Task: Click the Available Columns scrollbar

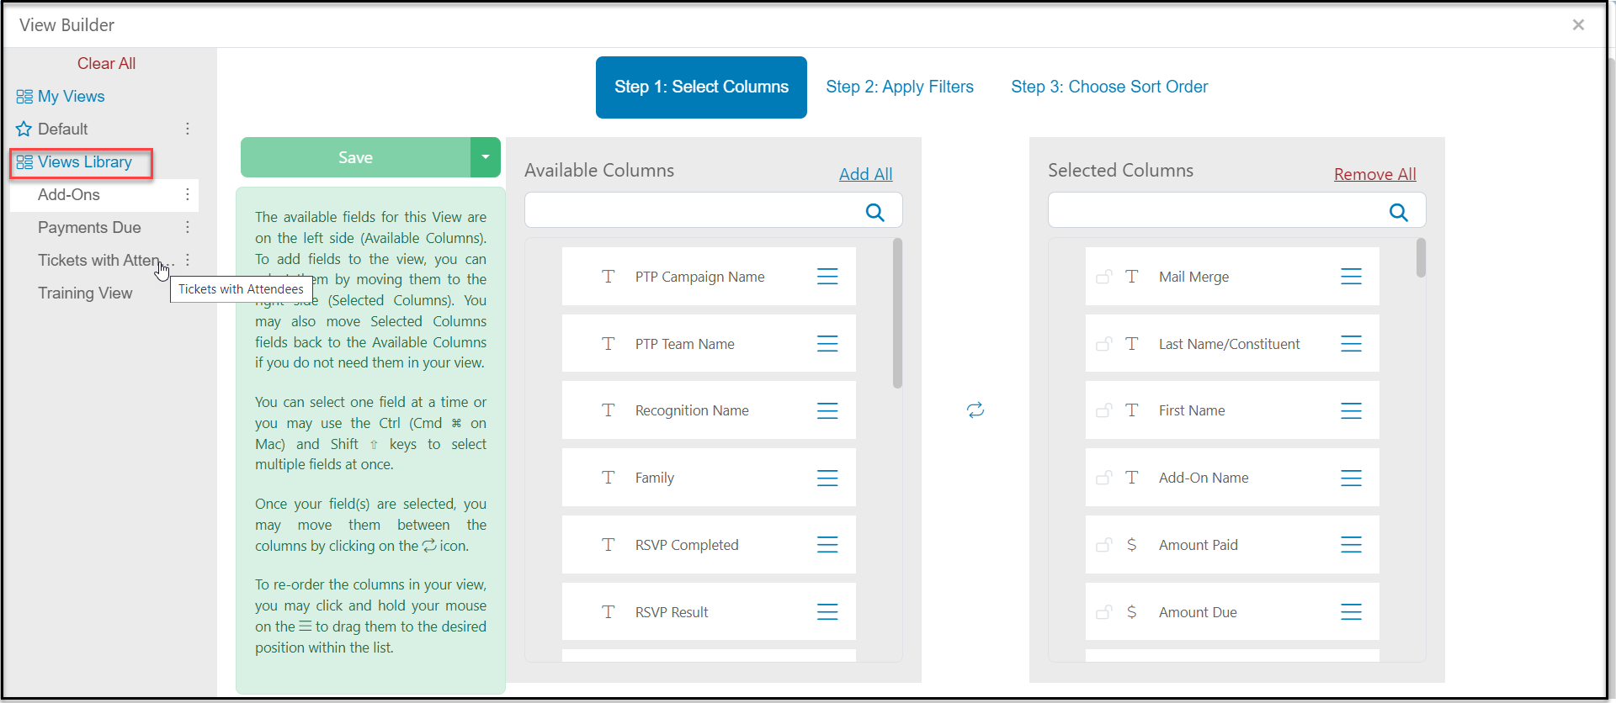Action: tap(898, 313)
